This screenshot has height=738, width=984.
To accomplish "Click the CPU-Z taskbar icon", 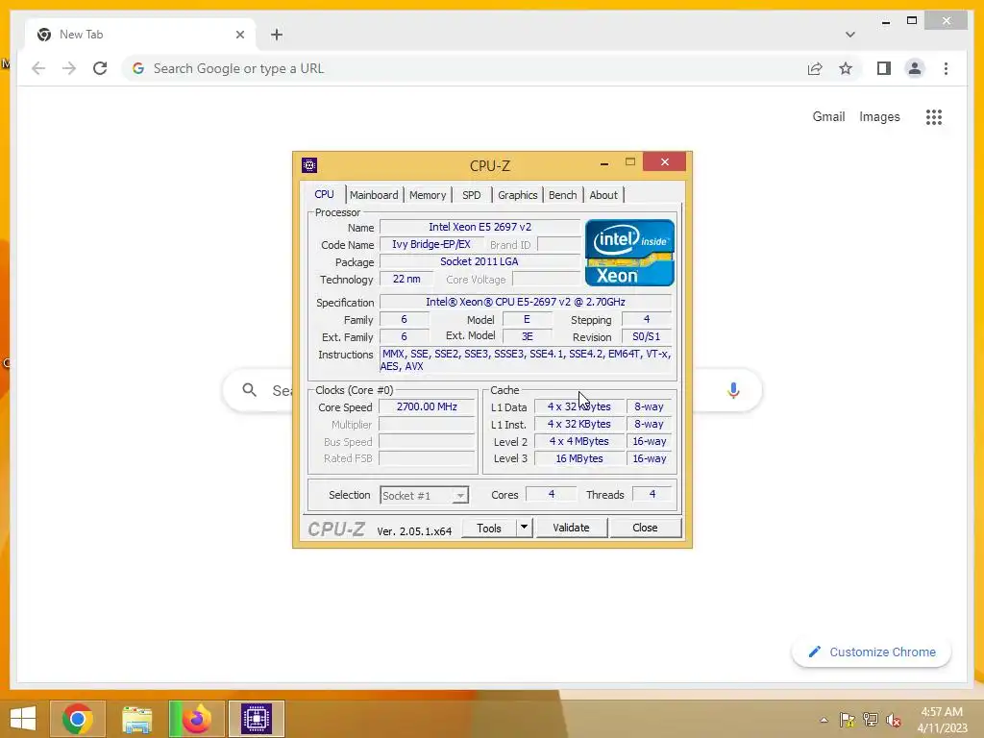I will pos(256,719).
